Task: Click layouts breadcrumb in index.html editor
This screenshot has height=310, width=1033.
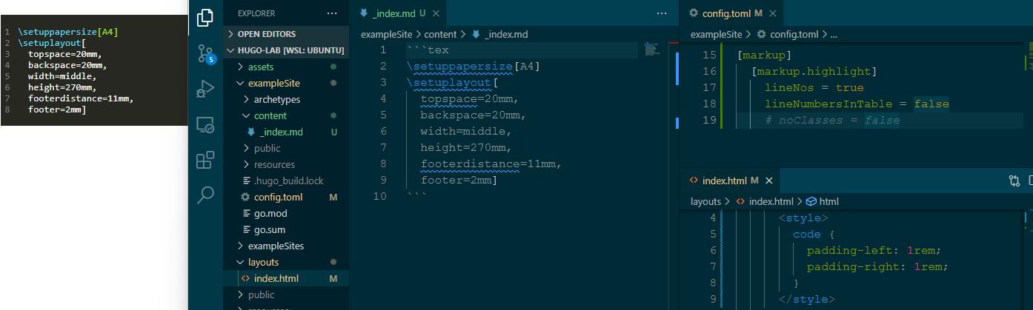Action: click(706, 201)
